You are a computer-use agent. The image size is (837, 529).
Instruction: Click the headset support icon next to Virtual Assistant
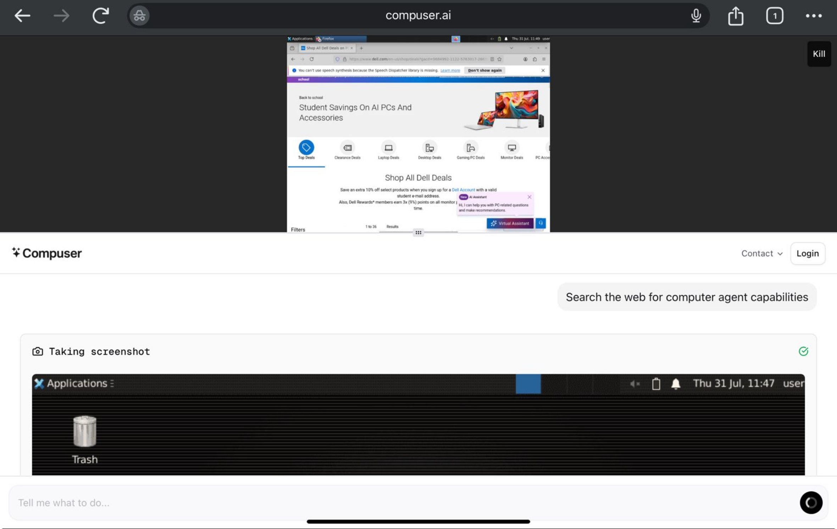541,223
